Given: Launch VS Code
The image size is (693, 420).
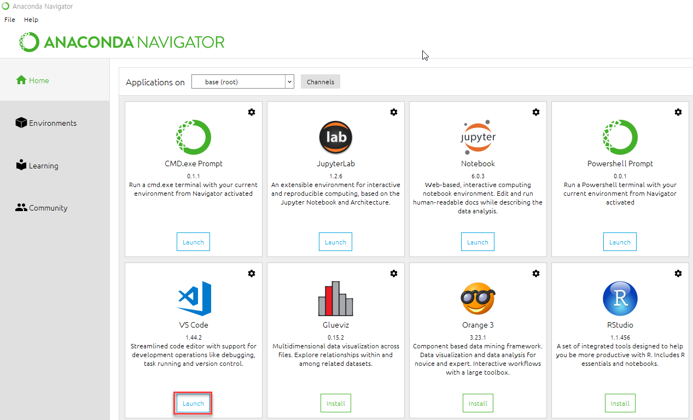Looking at the screenshot, I should 193,404.
